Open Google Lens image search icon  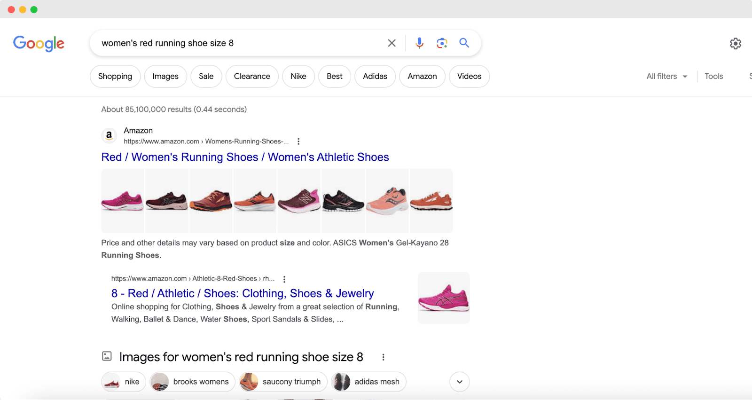442,43
